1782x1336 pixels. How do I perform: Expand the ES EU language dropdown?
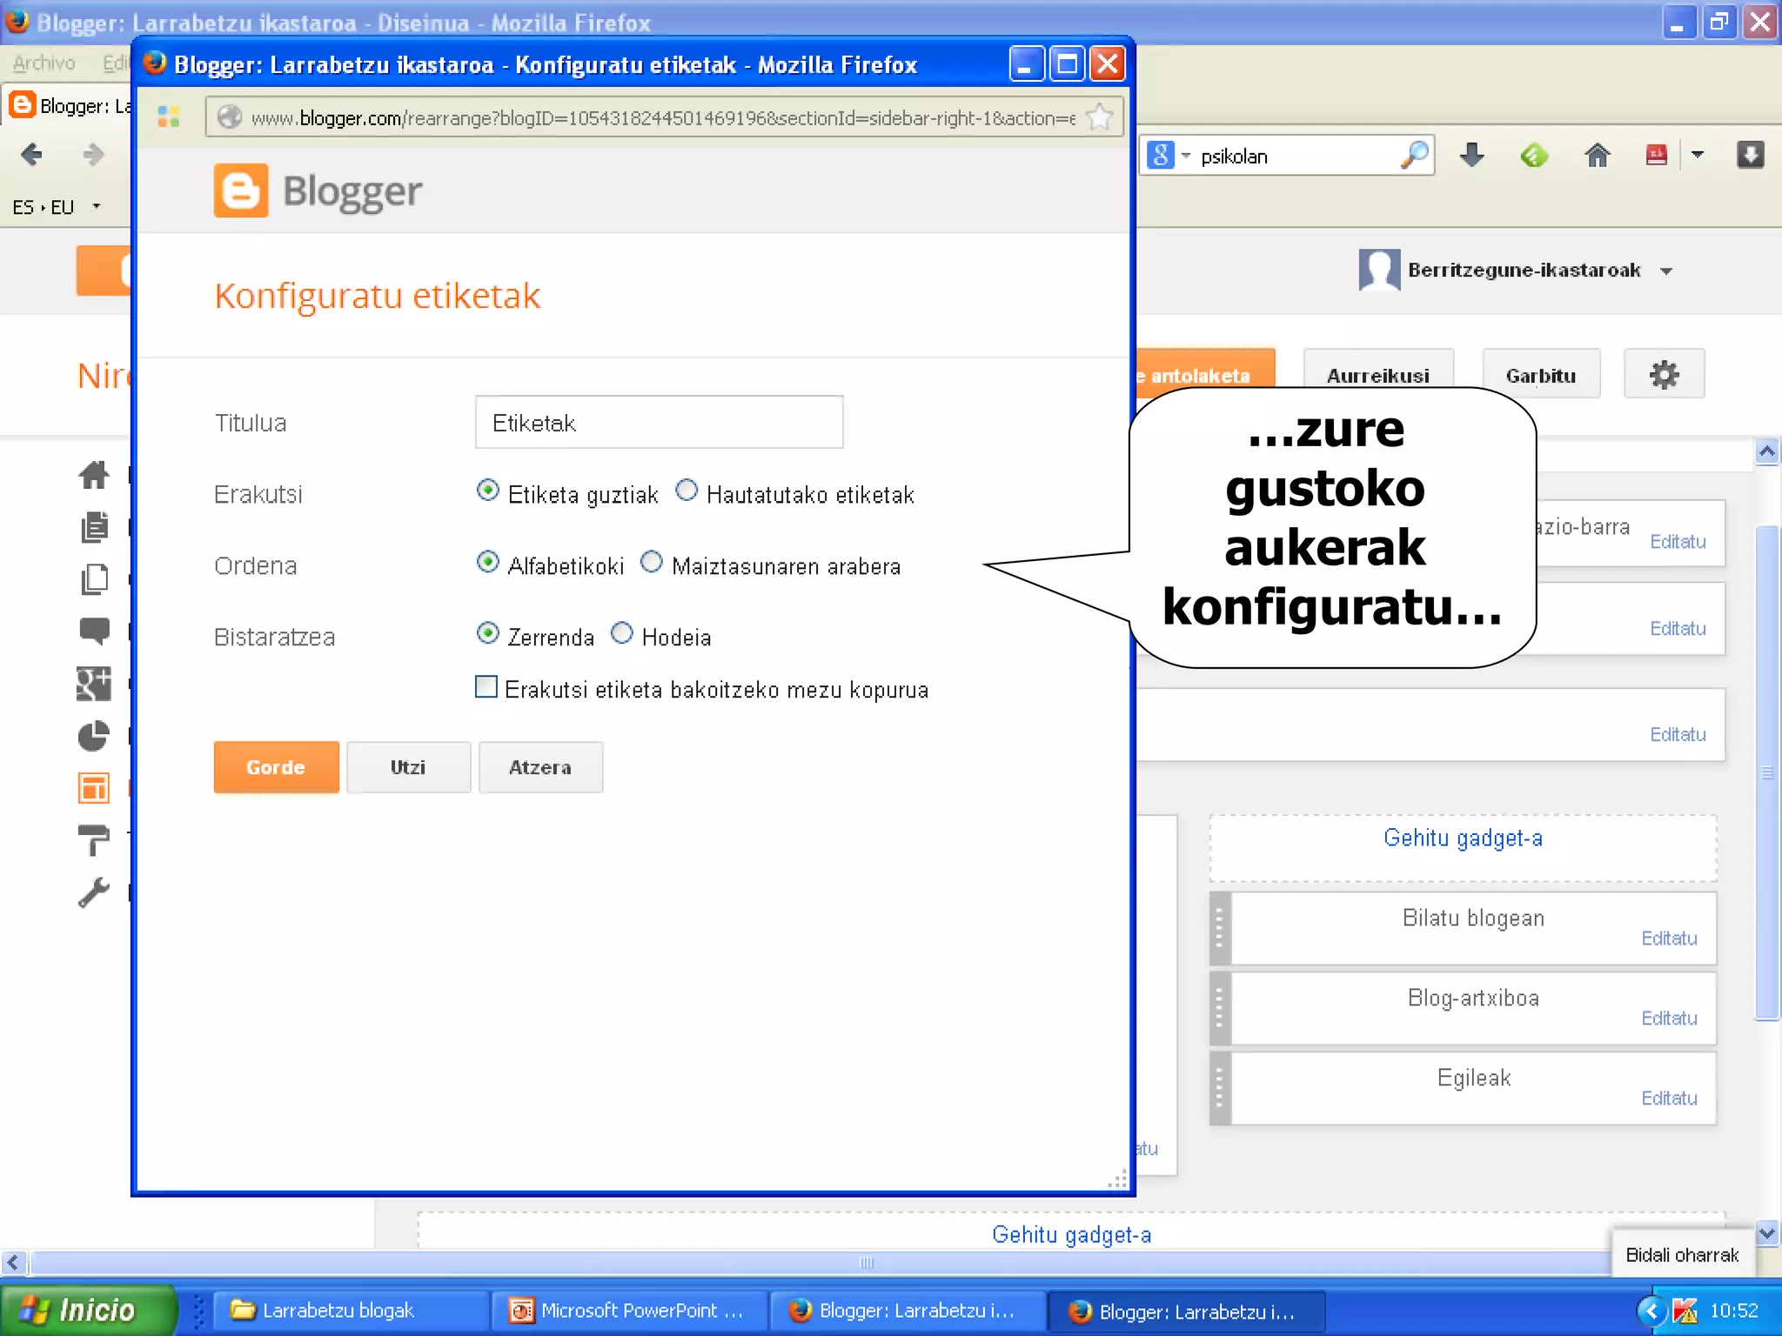click(96, 207)
